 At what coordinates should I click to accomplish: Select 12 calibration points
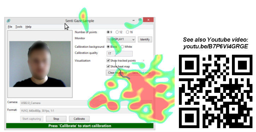[x=117, y=32]
